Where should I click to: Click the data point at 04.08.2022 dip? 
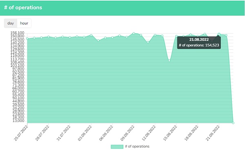[98, 40]
